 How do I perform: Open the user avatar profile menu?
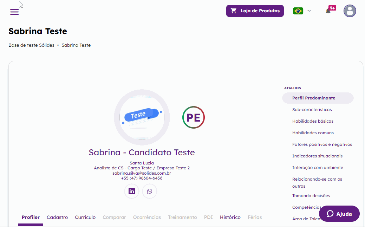[350, 11]
